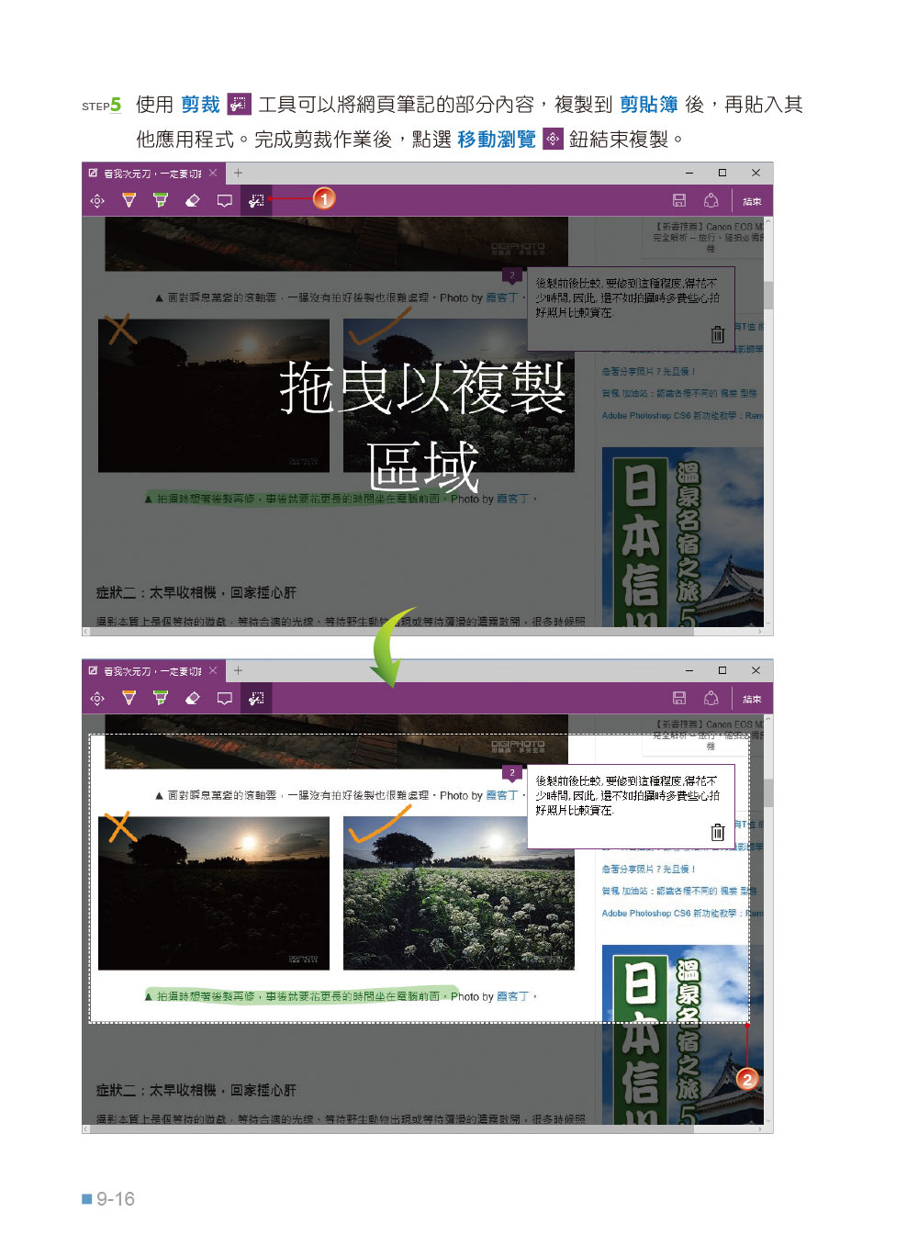Click dark sunset photo with X mark, lower window

[x=214, y=893]
